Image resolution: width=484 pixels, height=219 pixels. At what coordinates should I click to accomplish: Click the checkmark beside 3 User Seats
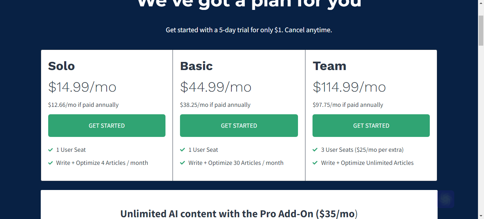pos(315,150)
